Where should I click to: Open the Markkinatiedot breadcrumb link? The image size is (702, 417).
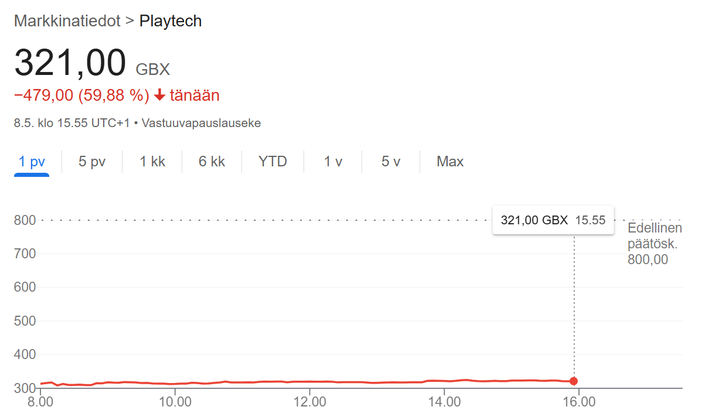[67, 21]
